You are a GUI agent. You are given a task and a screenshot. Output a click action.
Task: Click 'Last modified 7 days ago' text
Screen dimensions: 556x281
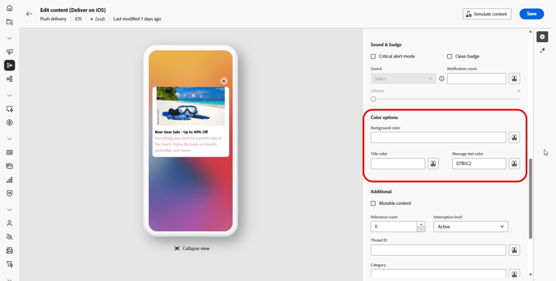(x=137, y=19)
